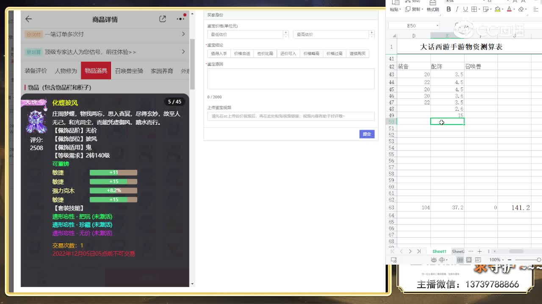Switch to the 召唤兽坐骑 tab
Viewport: 542px width, 304px height.
tap(129, 71)
